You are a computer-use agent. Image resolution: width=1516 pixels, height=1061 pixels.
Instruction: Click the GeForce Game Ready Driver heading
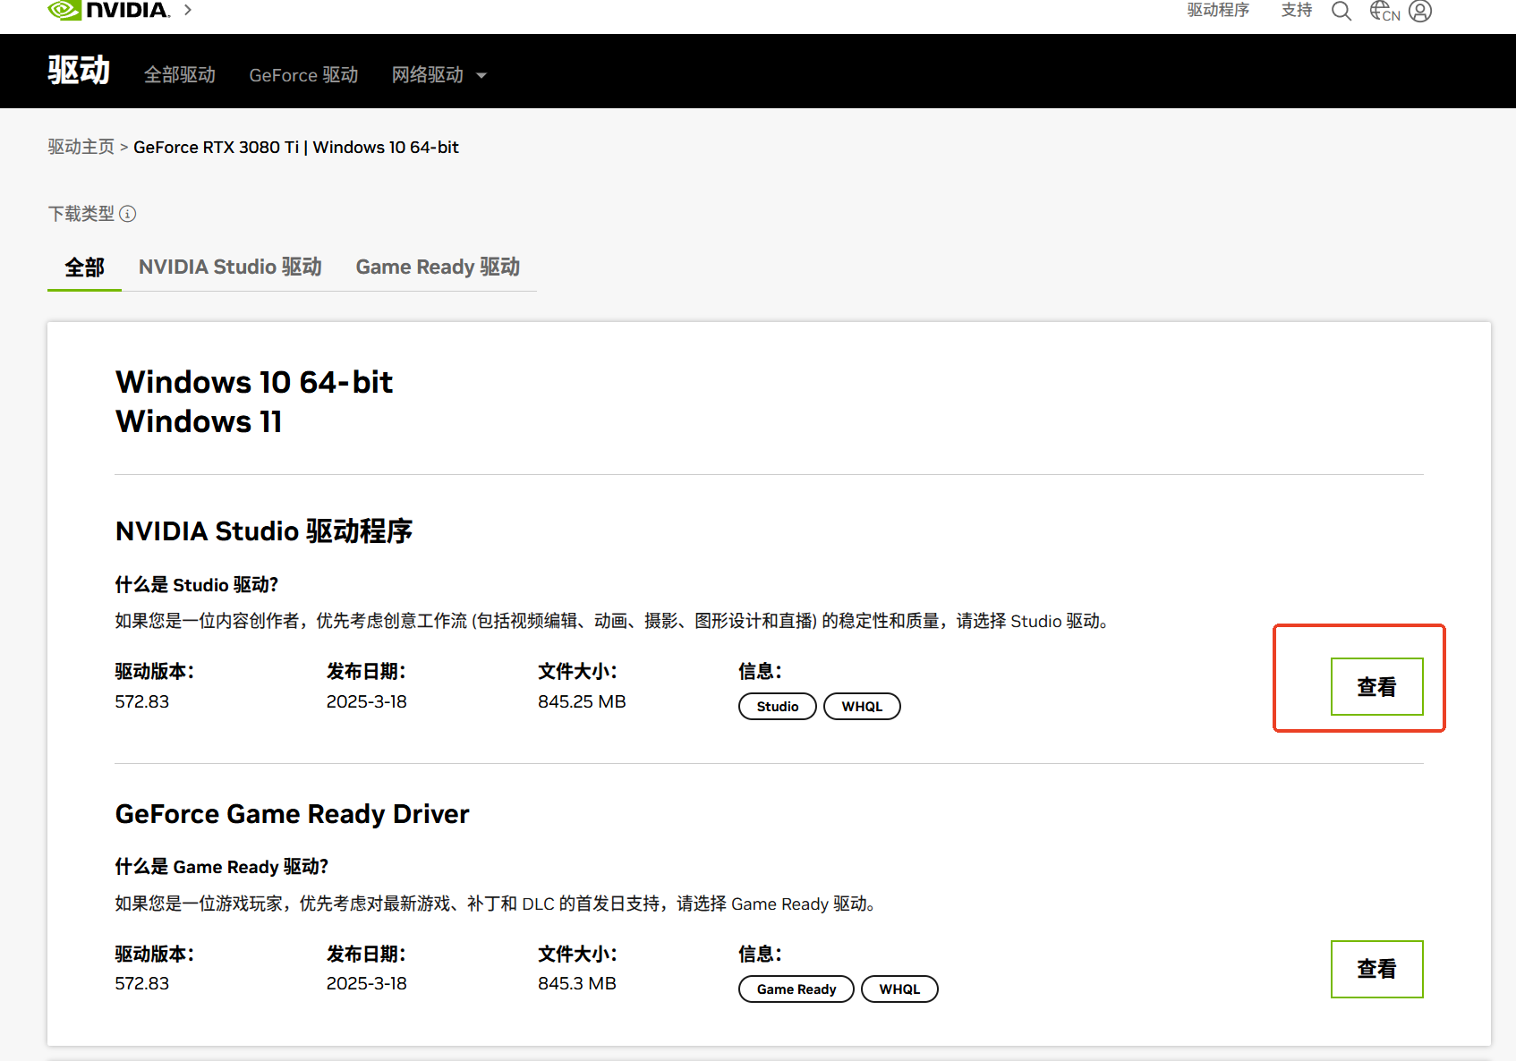point(292,814)
